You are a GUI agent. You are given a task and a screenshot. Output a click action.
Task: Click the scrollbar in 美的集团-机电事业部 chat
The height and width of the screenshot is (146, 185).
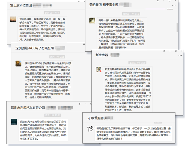pyautogui.click(x=177, y=27)
